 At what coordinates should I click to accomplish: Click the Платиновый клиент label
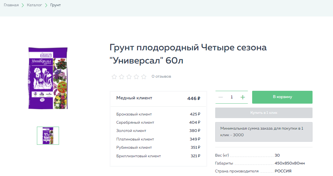pos(135,139)
